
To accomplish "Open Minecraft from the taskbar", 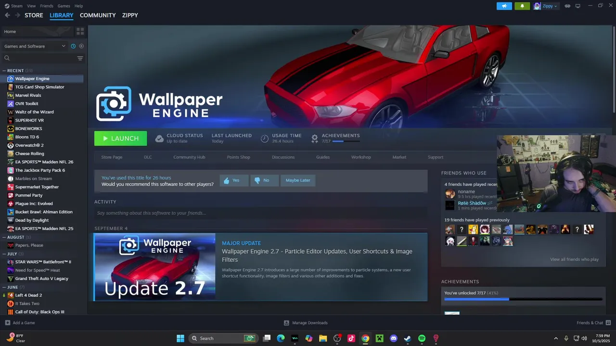I will coord(379,338).
